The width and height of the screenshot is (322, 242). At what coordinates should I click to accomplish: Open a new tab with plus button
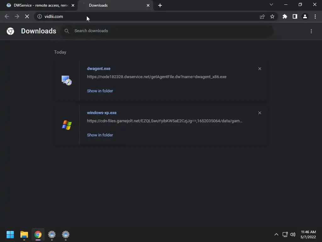click(160, 5)
